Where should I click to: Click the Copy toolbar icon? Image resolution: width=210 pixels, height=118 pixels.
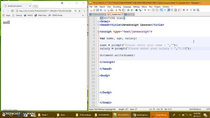pyautogui.click(x=120, y=10)
